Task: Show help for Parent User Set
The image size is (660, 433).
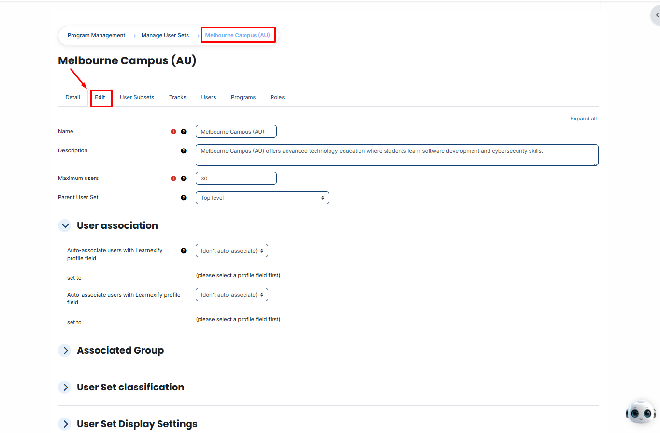Action: point(184,198)
